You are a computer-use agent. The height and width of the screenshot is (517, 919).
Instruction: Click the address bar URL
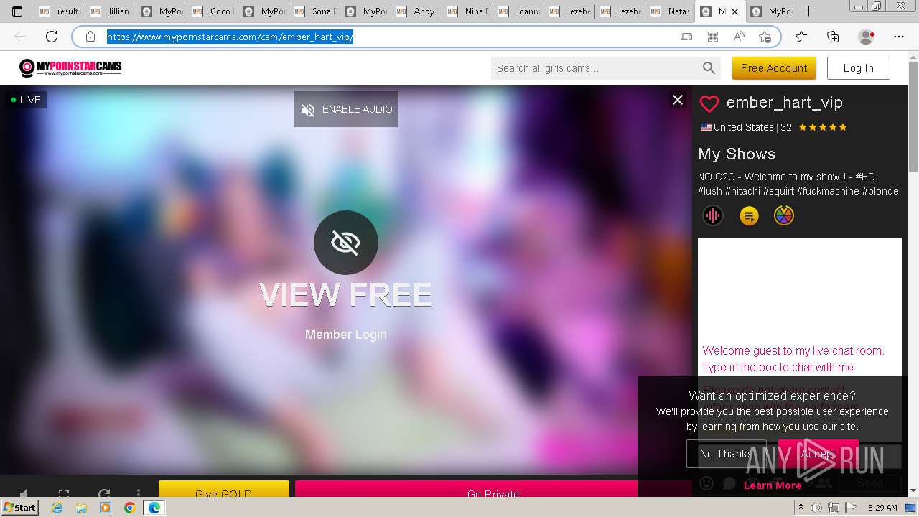[230, 37]
